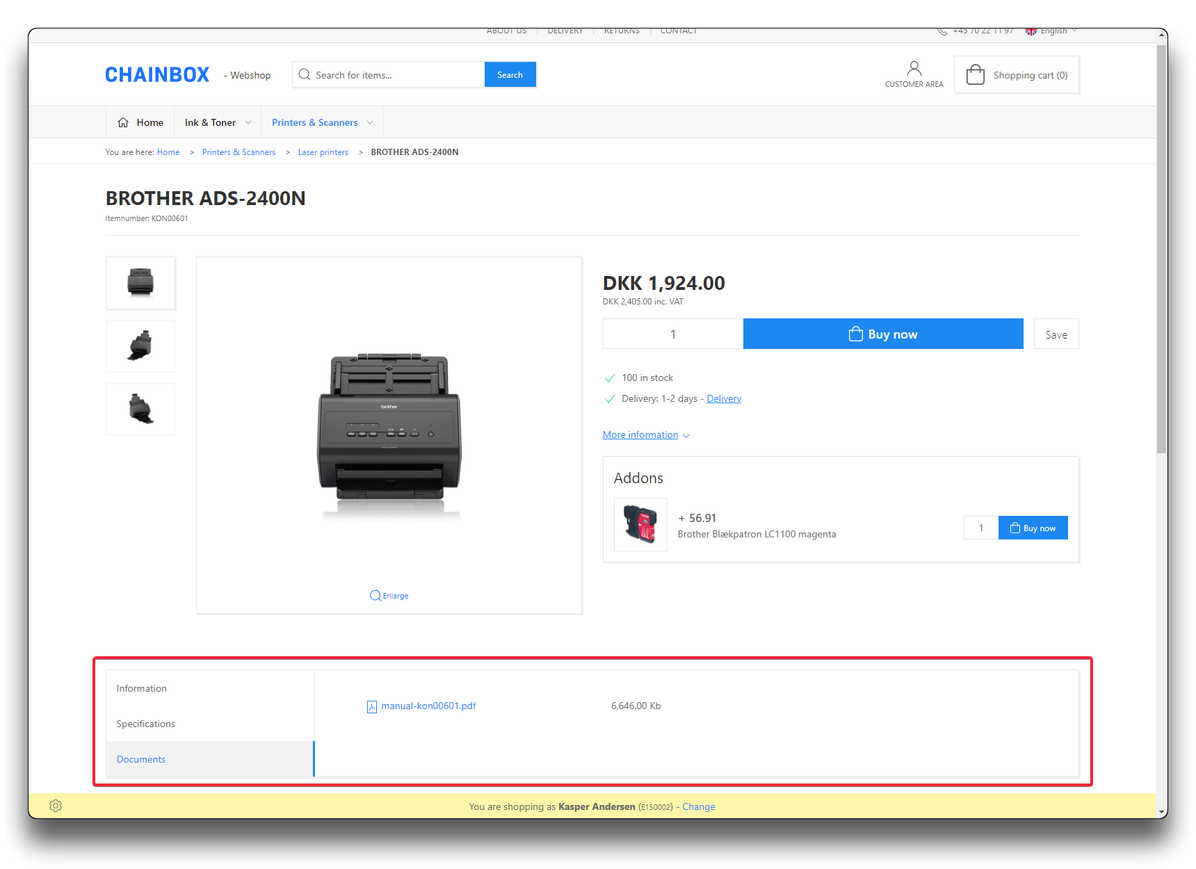Viewport: 1196px width, 869px height.
Task: Click the Enlarge magnifier icon under image
Action: [x=375, y=596]
